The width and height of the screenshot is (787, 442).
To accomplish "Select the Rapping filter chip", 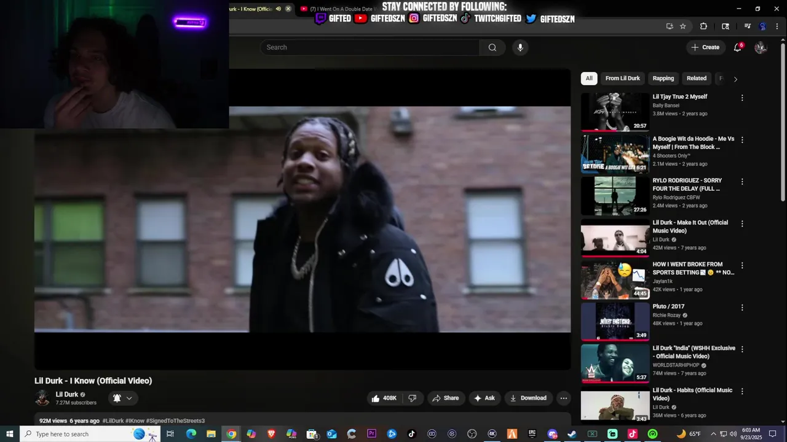I will point(663,78).
